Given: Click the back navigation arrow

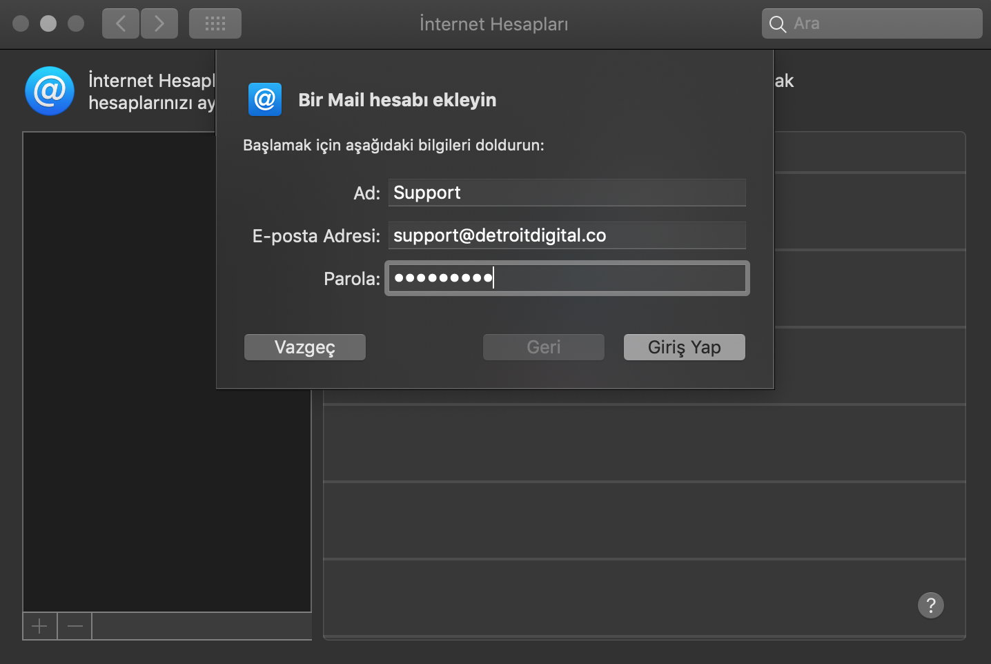Looking at the screenshot, I should pos(120,23).
